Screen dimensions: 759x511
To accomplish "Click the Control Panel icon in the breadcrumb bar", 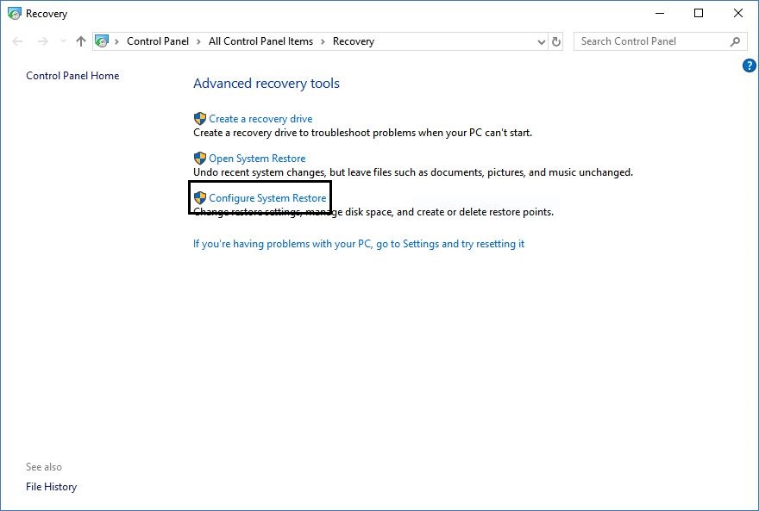I will tap(103, 41).
